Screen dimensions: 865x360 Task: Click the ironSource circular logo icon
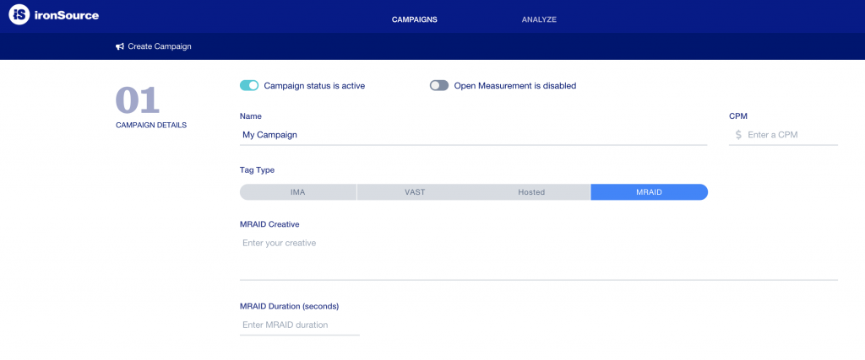point(19,17)
